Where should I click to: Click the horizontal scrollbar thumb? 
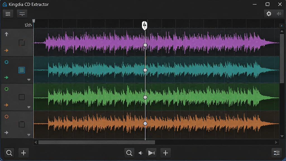[x=97, y=142]
